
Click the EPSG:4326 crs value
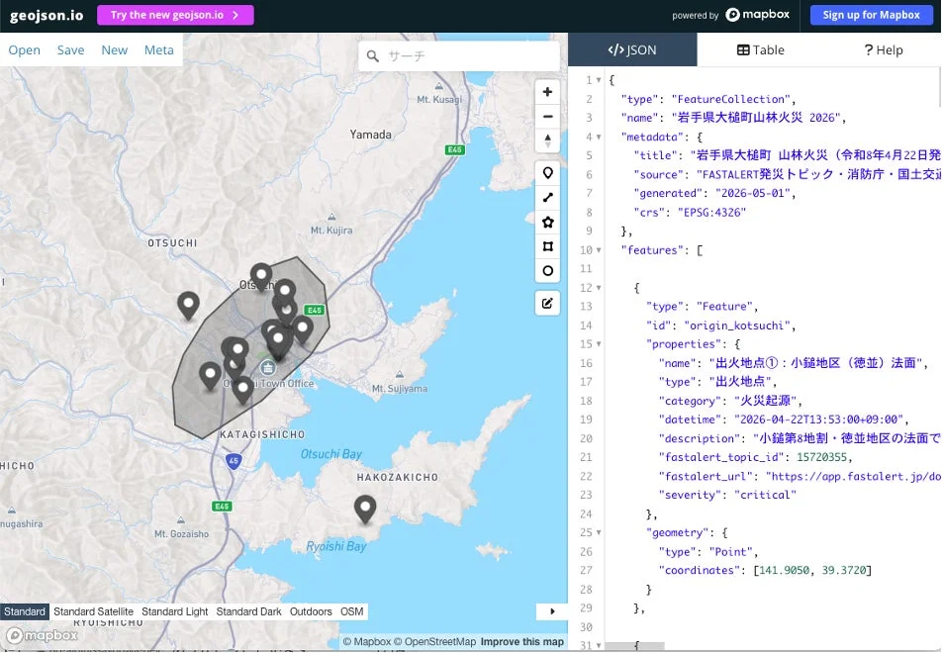click(x=711, y=212)
